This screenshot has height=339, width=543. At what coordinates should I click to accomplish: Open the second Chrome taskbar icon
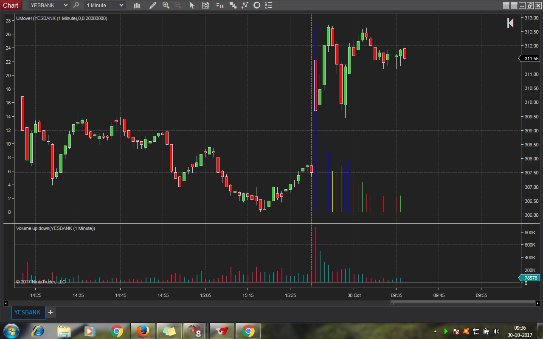click(x=248, y=331)
